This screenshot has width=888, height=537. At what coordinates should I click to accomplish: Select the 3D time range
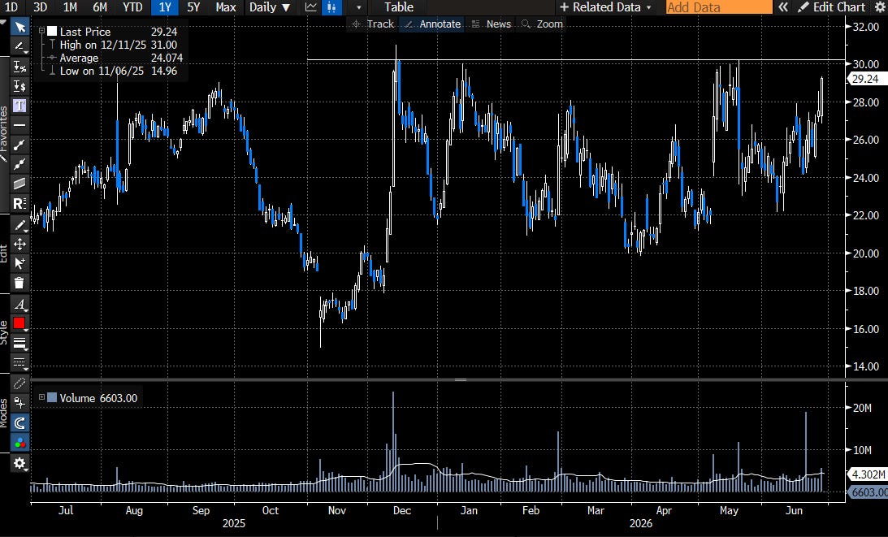click(x=40, y=7)
